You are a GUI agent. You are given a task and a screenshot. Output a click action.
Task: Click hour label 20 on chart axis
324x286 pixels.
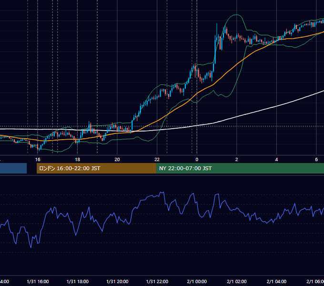(117, 160)
